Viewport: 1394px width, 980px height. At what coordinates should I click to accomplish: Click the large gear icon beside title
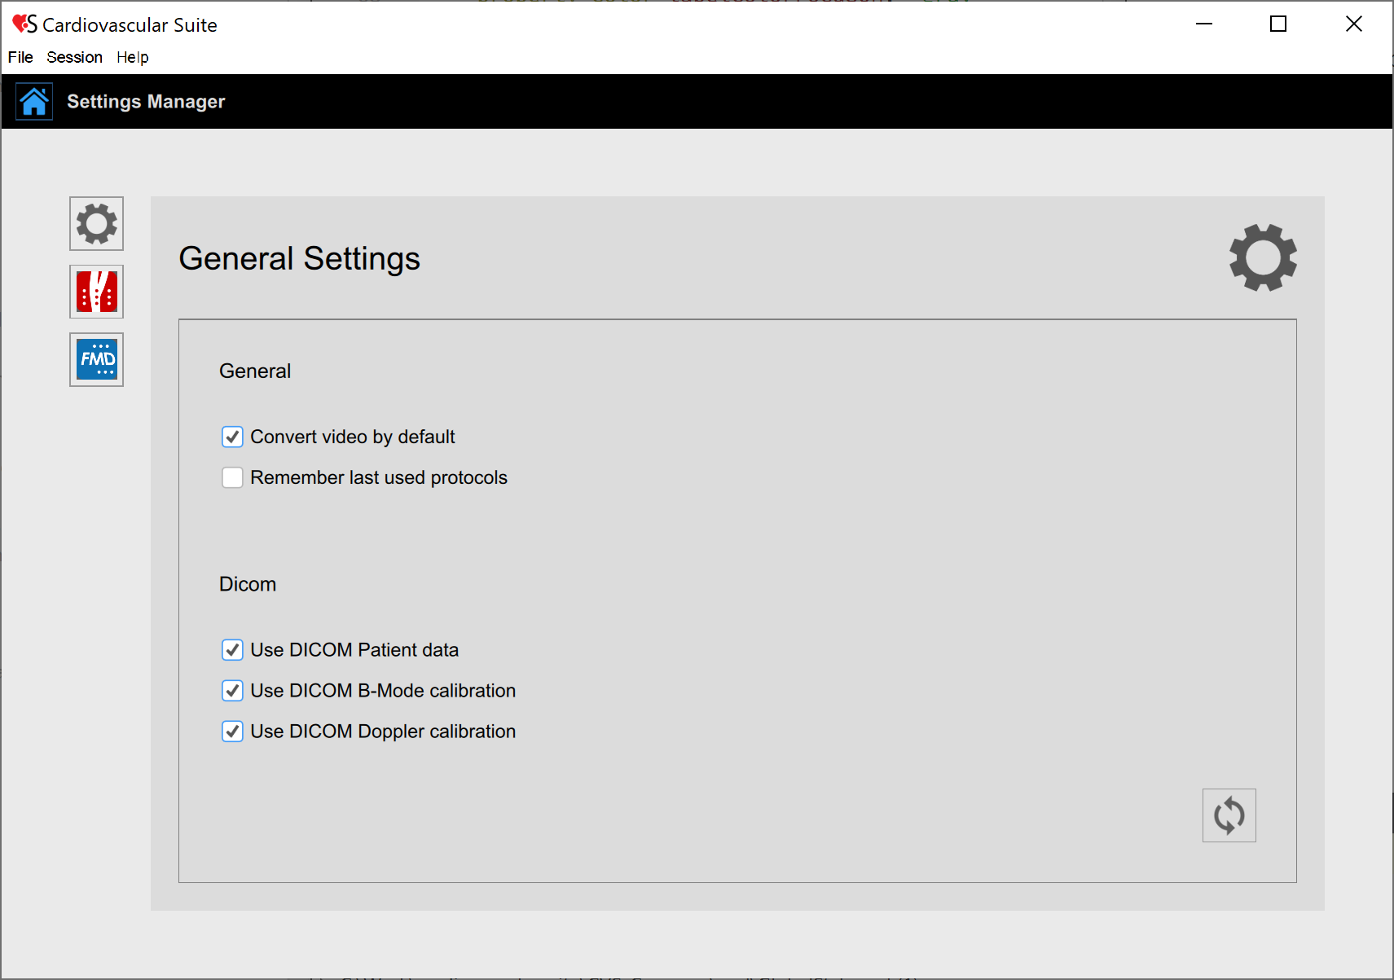pyautogui.click(x=1262, y=257)
